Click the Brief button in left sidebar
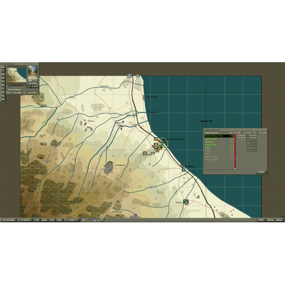This screenshot has width=285, height=285. (3, 67)
